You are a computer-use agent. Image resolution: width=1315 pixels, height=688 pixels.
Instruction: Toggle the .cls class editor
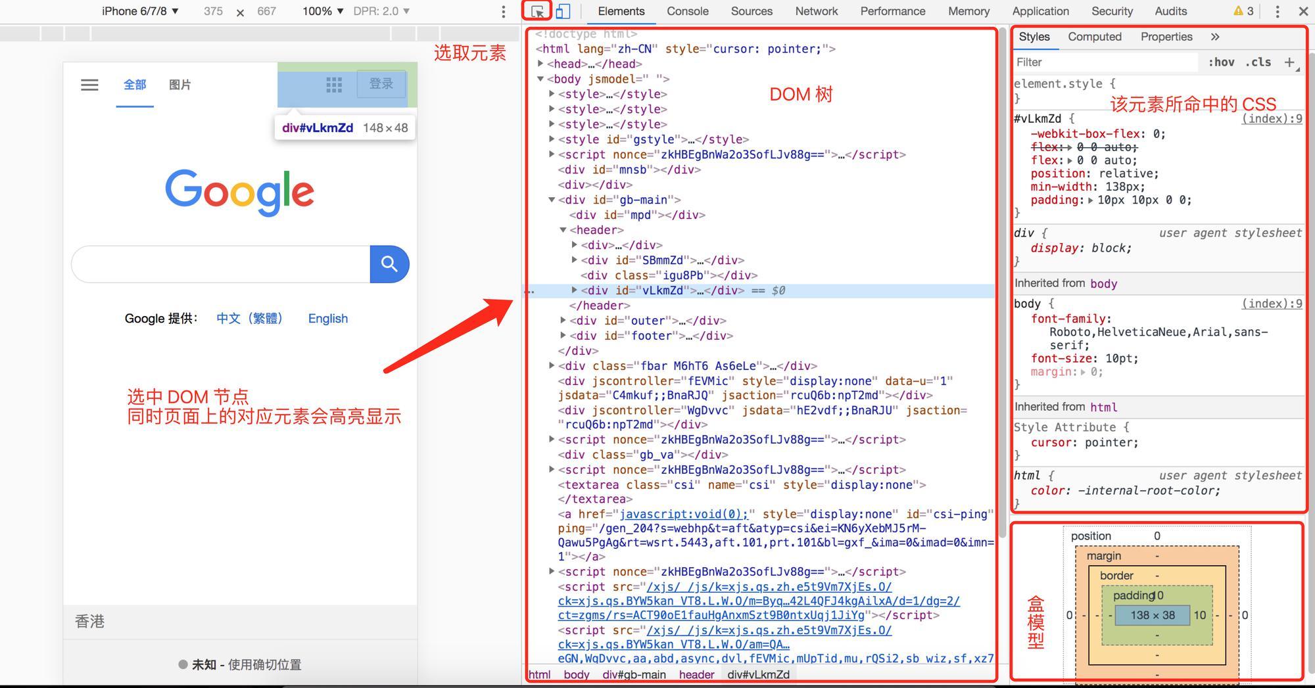pyautogui.click(x=1258, y=62)
